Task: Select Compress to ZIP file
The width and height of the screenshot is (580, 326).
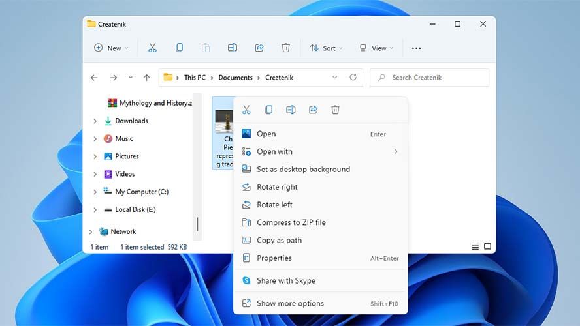Action: click(320, 222)
